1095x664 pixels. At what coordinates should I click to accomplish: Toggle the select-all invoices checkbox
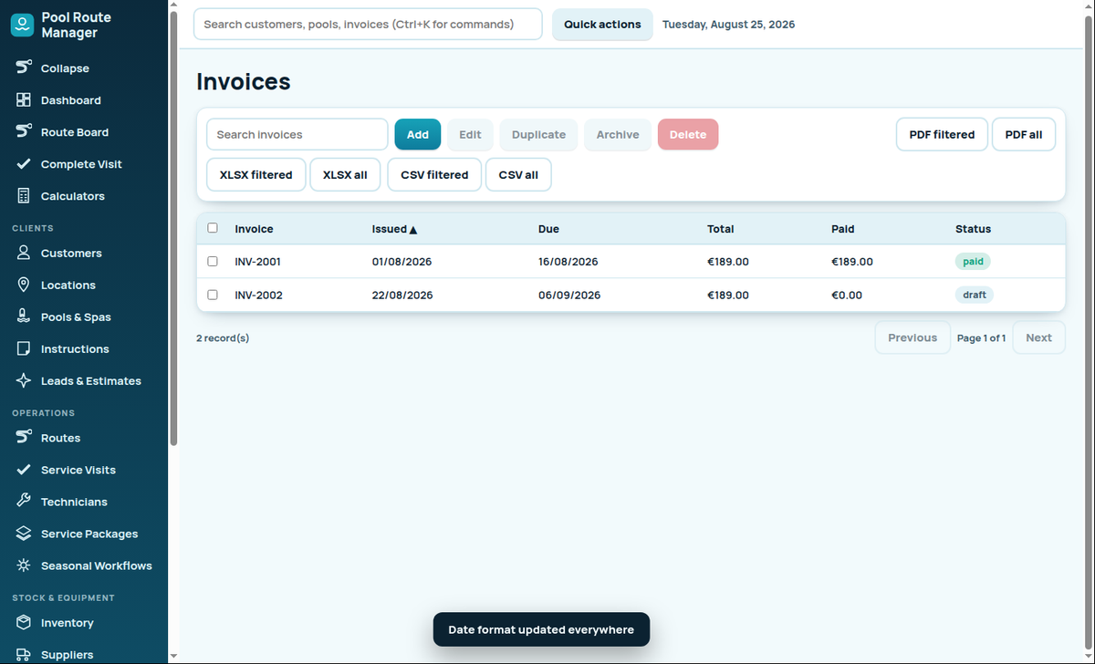pyautogui.click(x=213, y=228)
